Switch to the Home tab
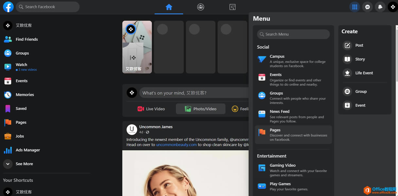The height and width of the screenshot is (196, 398). (x=169, y=7)
